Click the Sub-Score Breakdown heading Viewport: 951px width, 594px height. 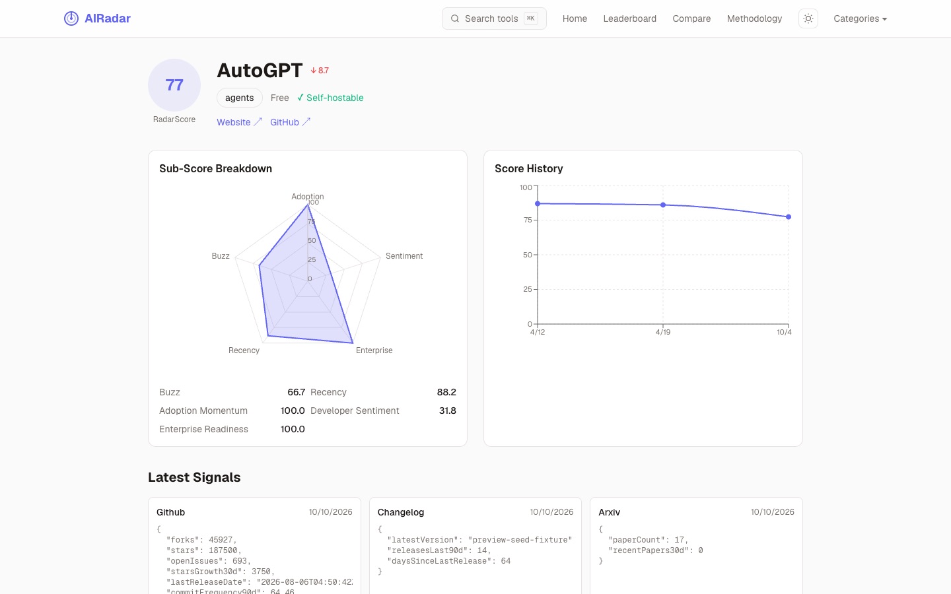click(x=215, y=168)
